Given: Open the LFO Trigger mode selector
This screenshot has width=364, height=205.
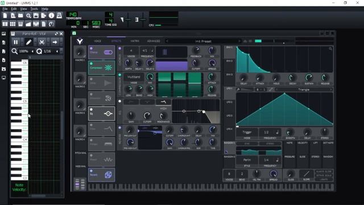Looking at the screenshot, I should (x=247, y=132).
